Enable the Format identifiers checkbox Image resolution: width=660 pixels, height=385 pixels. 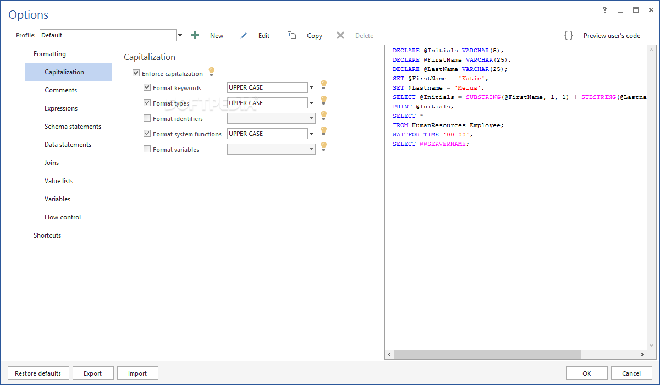(147, 118)
